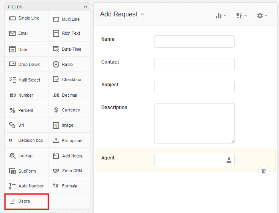This screenshot has height=213, width=279.
Task: Delete the Agent field using trash icon
Action: point(263,171)
